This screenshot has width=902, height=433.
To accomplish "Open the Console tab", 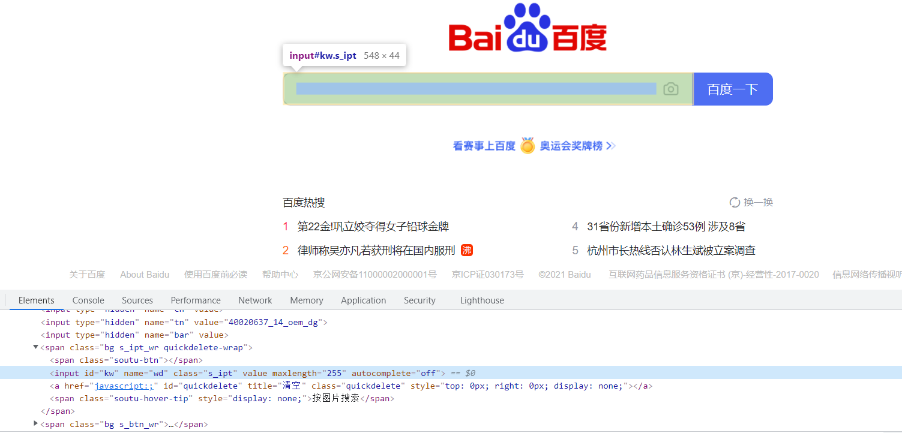I will click(88, 300).
